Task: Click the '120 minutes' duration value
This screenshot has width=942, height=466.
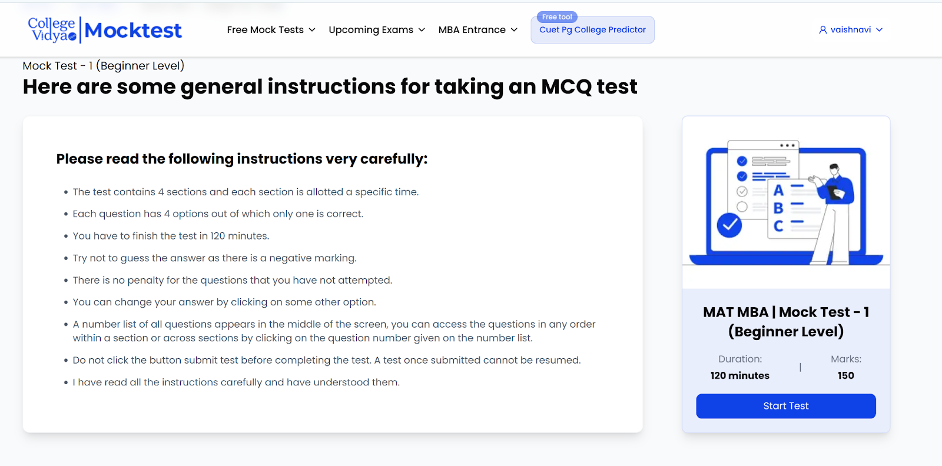Action: point(739,375)
